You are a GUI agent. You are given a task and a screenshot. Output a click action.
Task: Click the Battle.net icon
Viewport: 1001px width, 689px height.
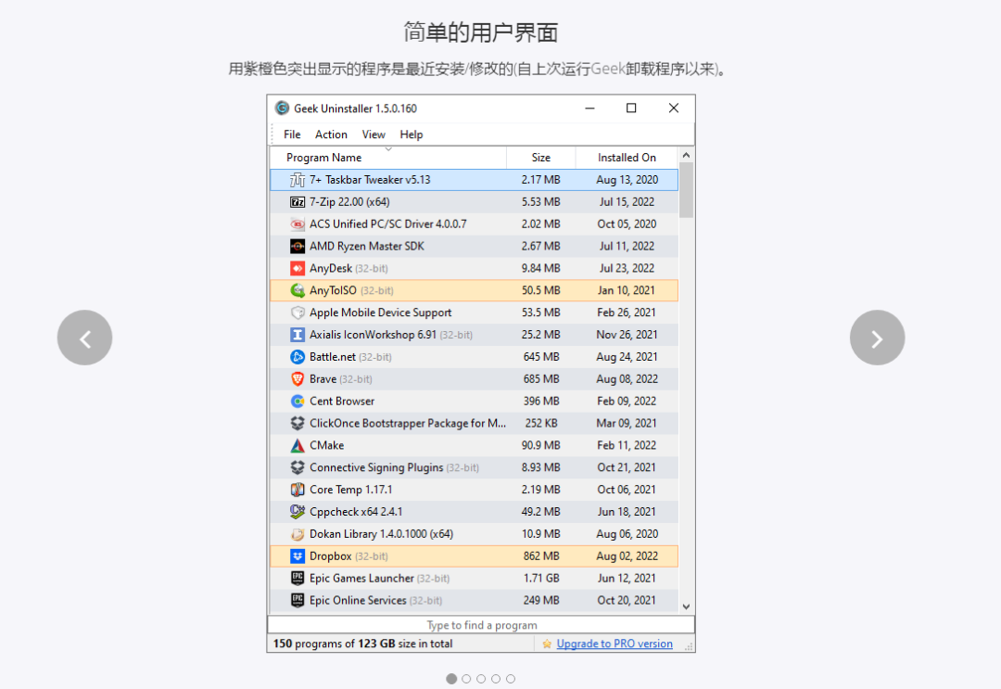pyautogui.click(x=297, y=357)
